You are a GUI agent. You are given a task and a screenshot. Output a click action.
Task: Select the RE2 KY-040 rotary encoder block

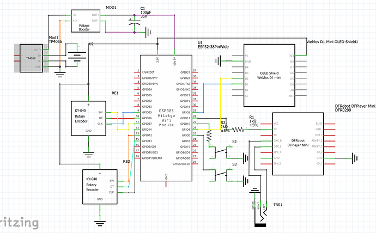pyautogui.click(x=100, y=187)
